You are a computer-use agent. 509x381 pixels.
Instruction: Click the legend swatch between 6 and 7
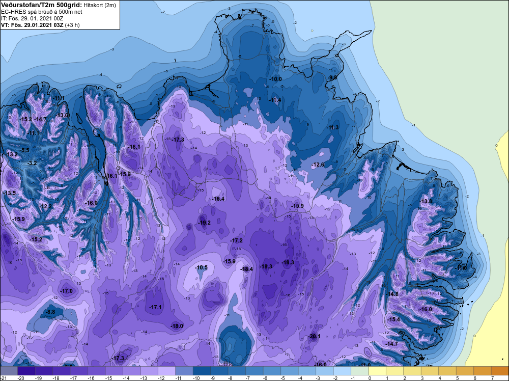coord(483,371)
